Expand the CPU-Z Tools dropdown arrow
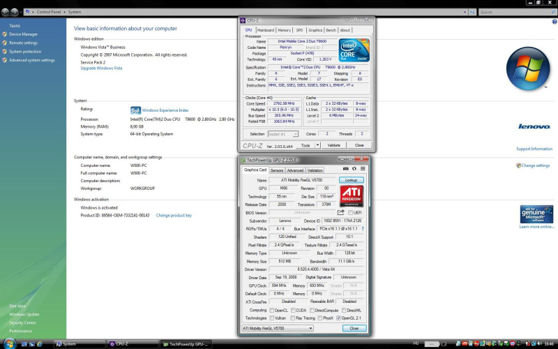The height and width of the screenshot is (349, 558). tap(317, 145)
